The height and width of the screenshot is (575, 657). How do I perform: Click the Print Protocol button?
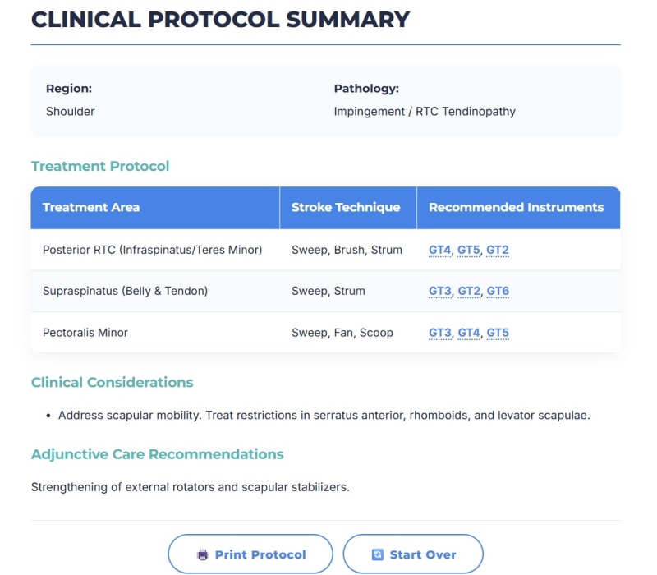pos(250,554)
